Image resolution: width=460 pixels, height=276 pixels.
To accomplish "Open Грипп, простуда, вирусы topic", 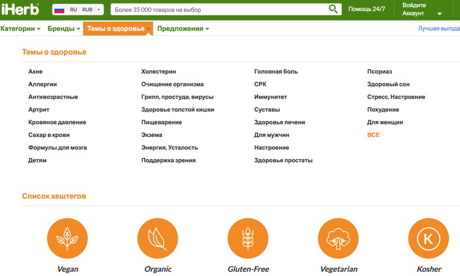I will 178,97.
